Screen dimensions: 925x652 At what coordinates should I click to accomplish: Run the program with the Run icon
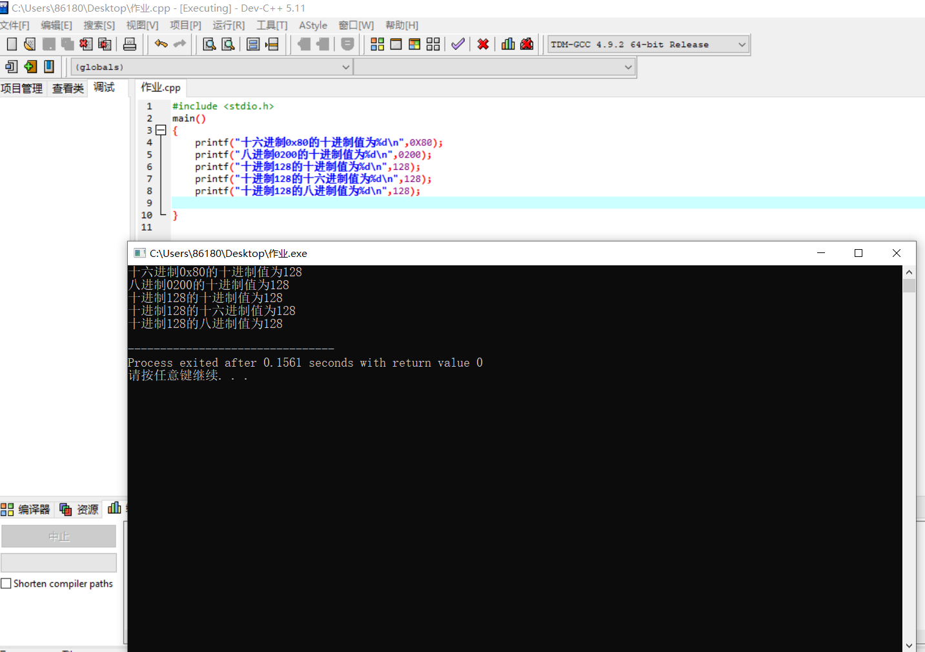396,44
